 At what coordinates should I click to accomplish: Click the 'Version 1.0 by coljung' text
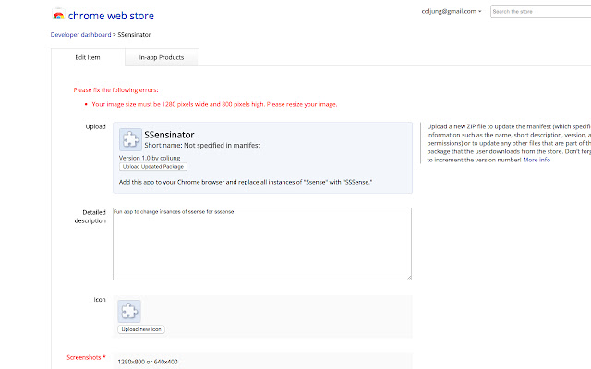click(x=150, y=158)
